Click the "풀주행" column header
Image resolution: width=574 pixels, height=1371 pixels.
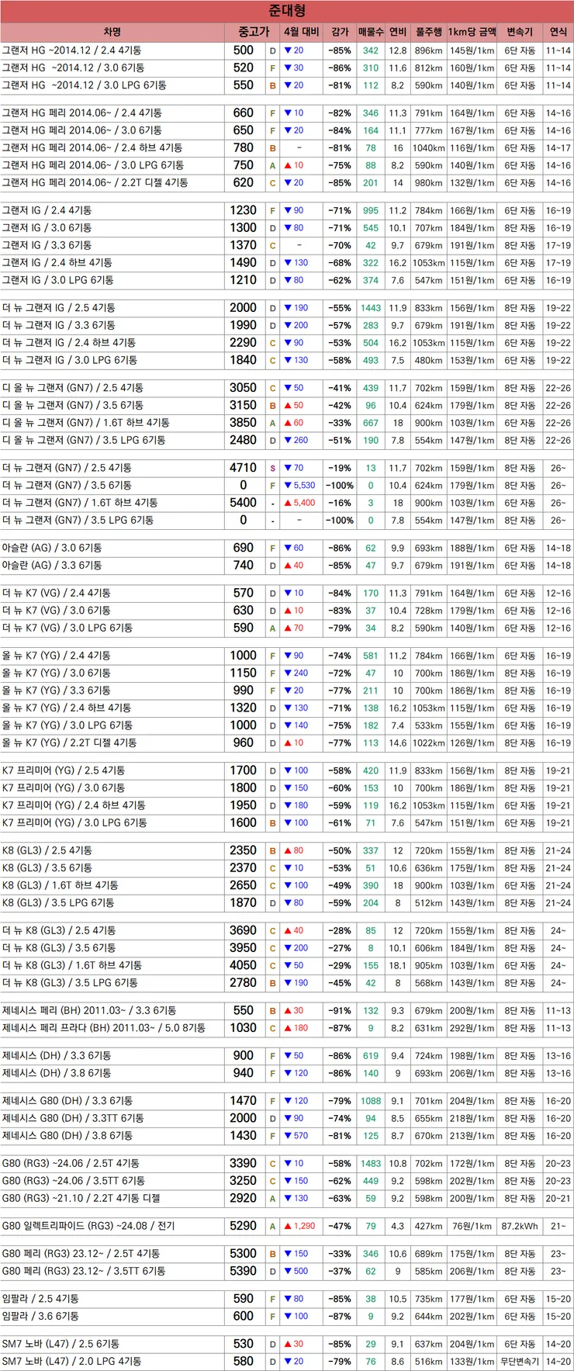pos(428,32)
